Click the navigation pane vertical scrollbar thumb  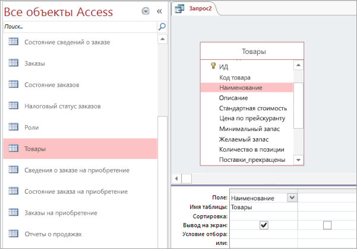tap(162, 183)
